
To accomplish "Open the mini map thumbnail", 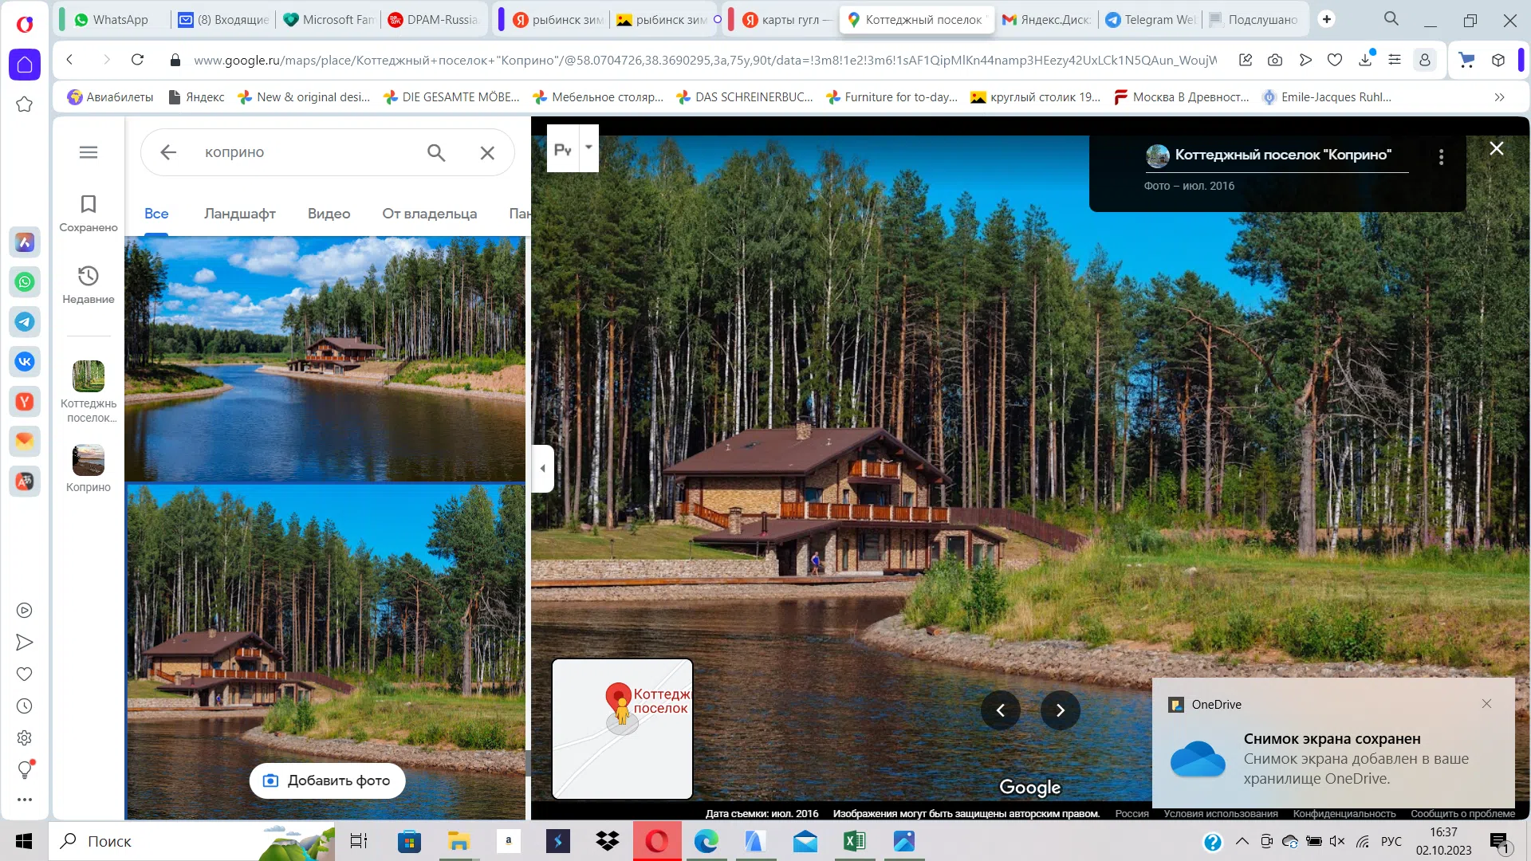I will tap(623, 729).
